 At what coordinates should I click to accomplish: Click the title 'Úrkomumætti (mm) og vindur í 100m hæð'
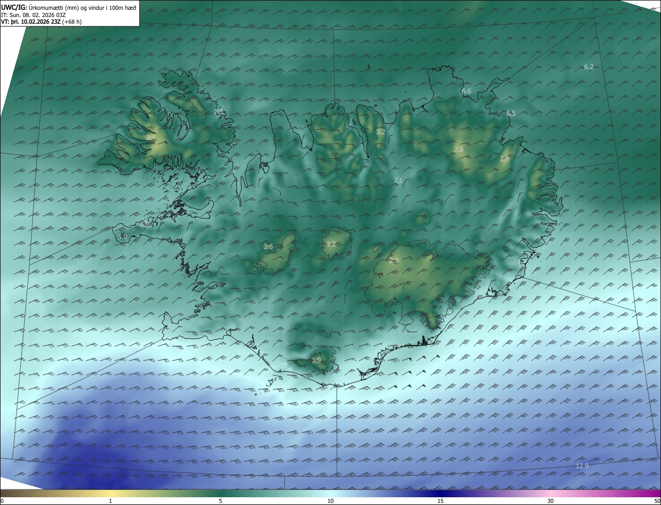pos(82,7)
